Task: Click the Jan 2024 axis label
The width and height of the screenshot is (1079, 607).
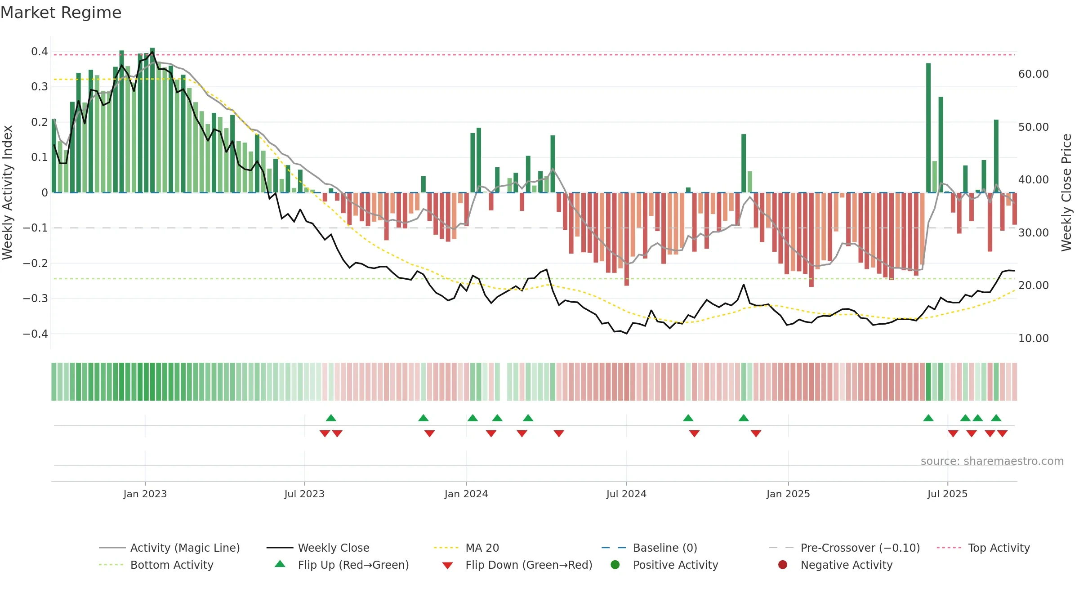Action: point(466,494)
